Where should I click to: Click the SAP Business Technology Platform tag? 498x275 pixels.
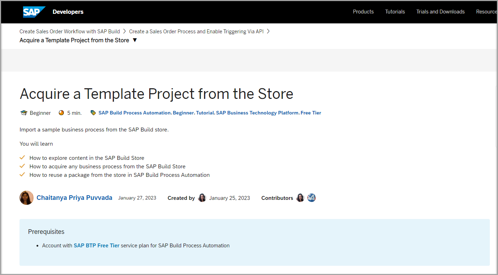(x=257, y=113)
